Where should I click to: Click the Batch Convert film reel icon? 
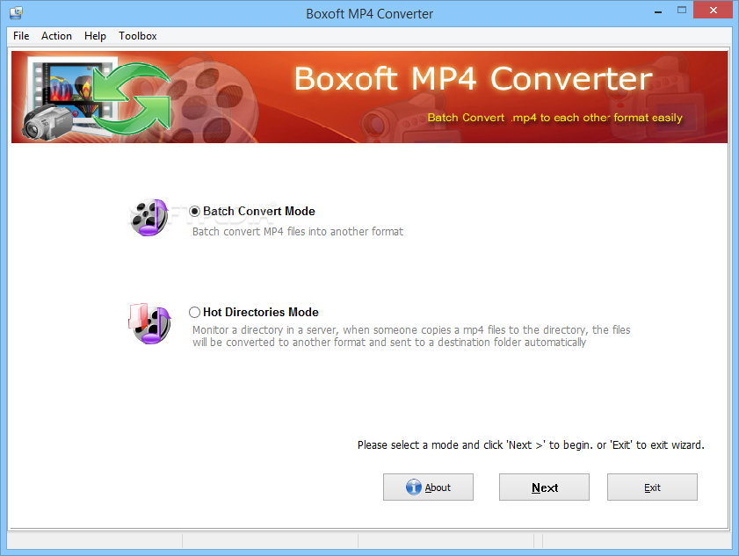149,217
